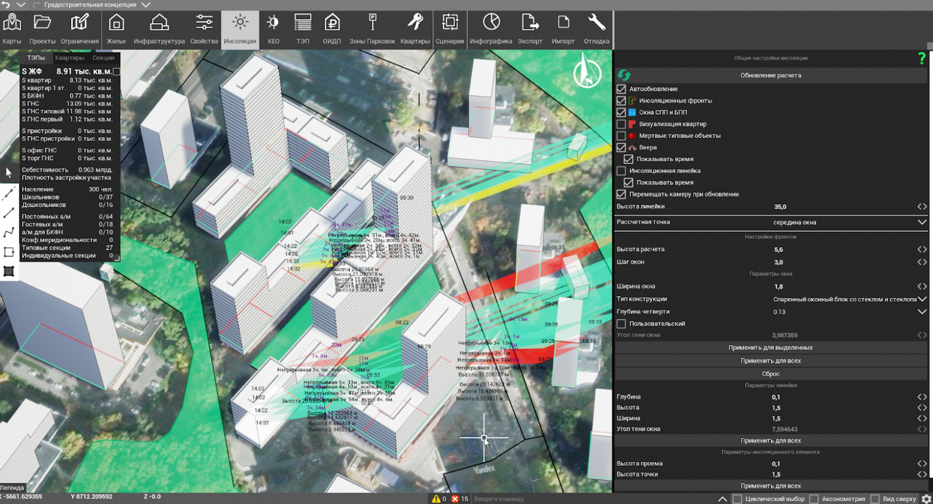Open the Тип конструкции dropdown

click(922, 299)
